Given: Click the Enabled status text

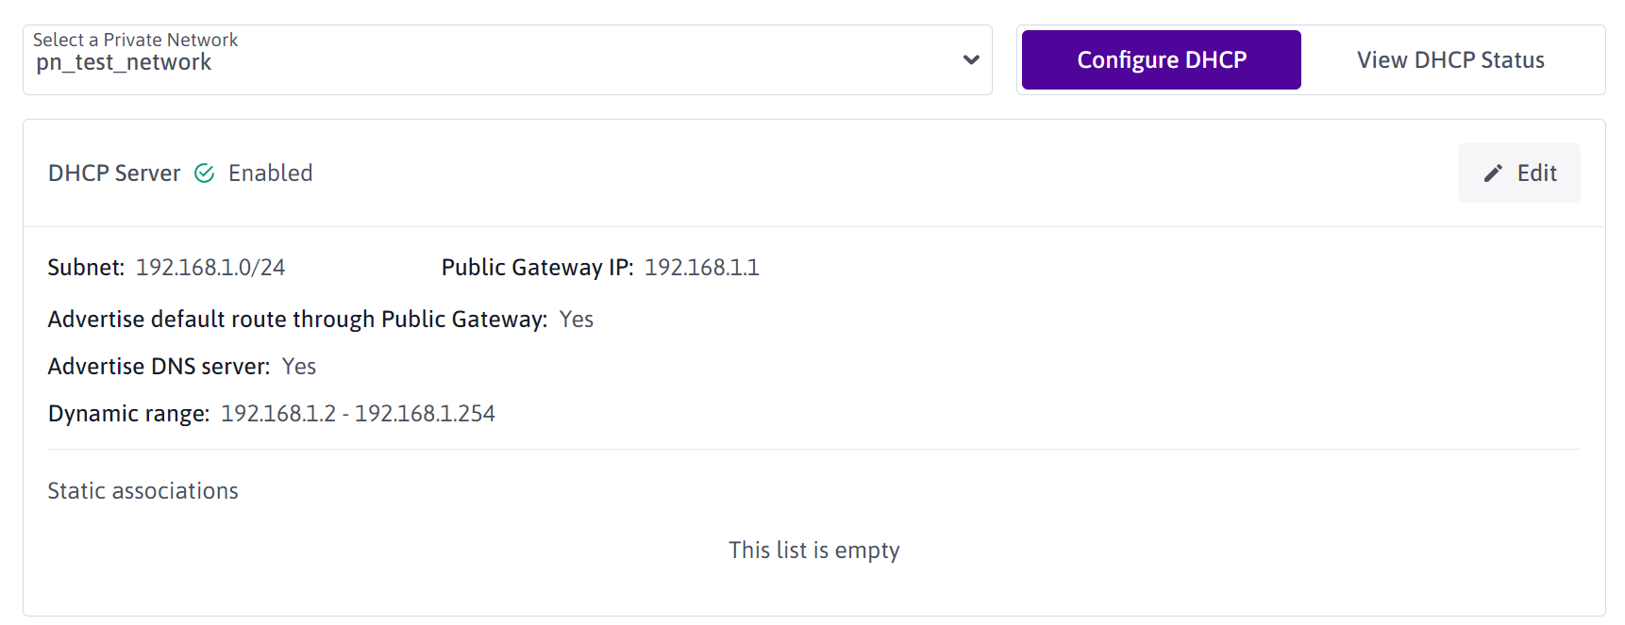Looking at the screenshot, I should click(x=271, y=173).
